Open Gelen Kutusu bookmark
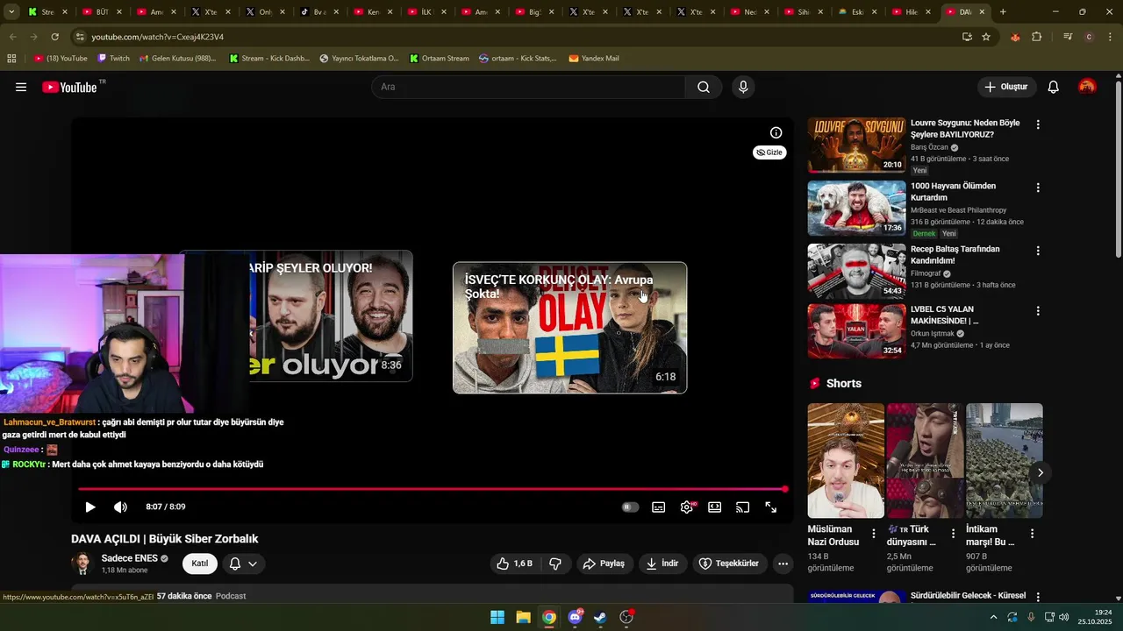 177,58
